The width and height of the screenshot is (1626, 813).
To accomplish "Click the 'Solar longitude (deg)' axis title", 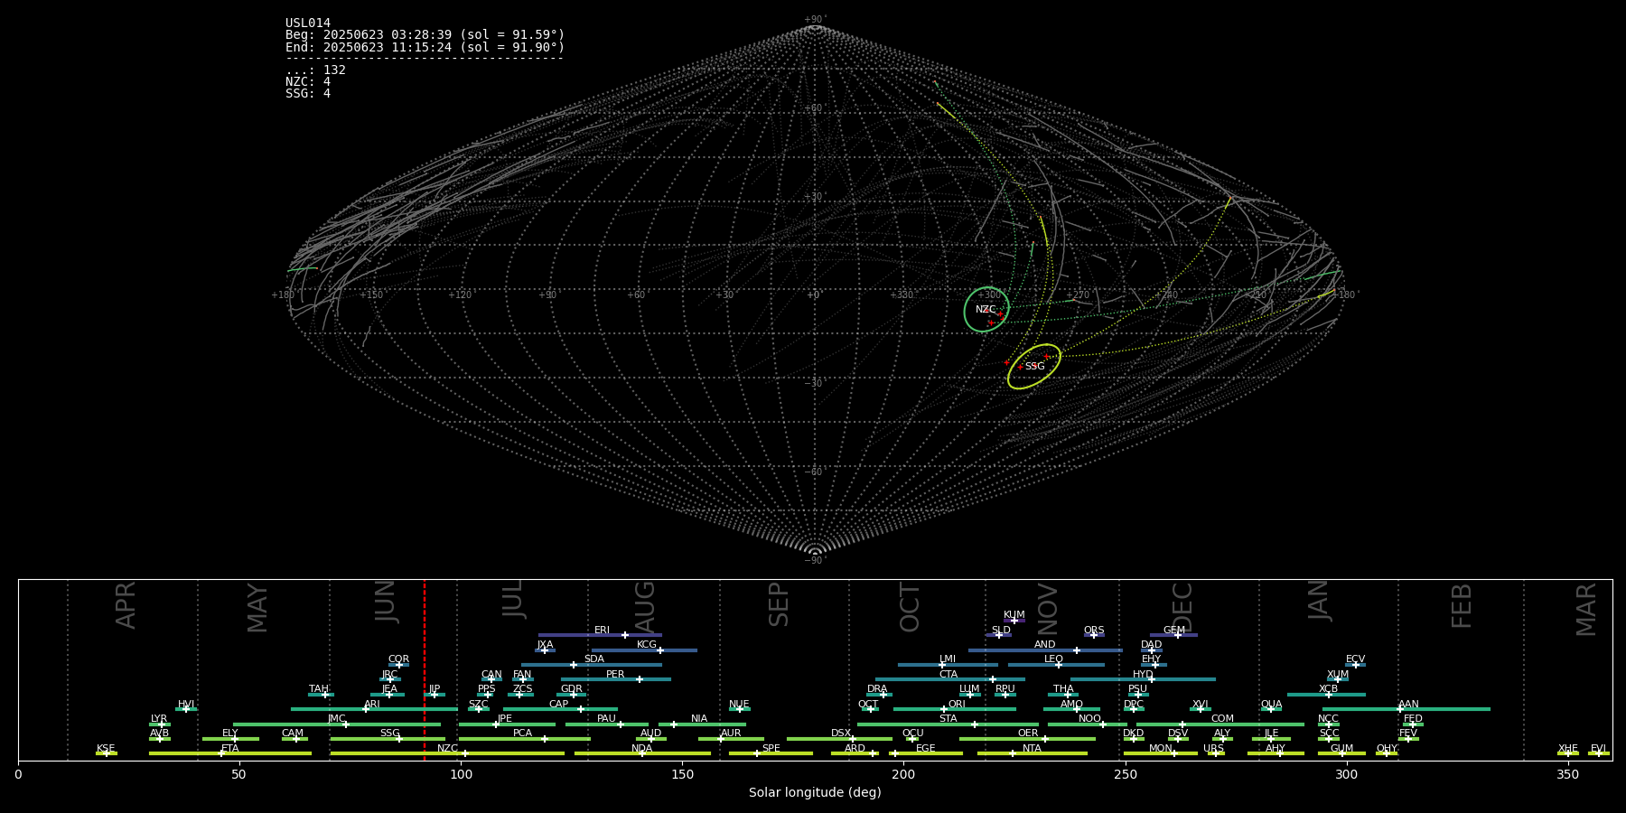I will (815, 792).
